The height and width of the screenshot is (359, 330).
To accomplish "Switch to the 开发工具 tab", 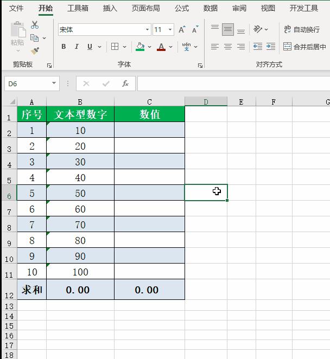I will tap(303, 8).
